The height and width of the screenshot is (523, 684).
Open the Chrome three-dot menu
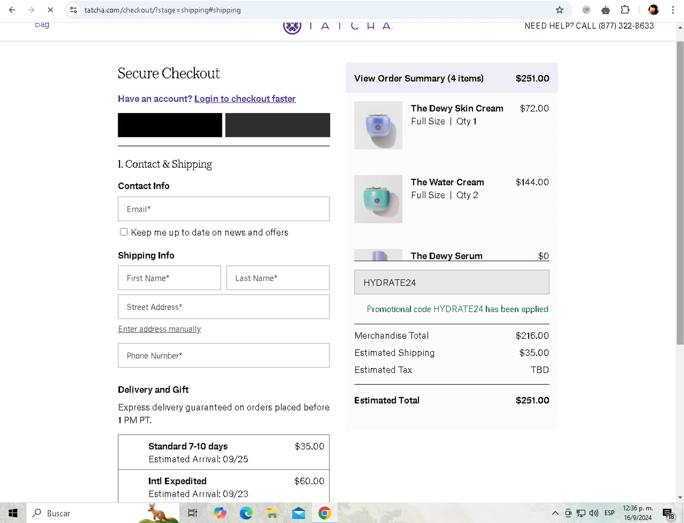pos(673,10)
